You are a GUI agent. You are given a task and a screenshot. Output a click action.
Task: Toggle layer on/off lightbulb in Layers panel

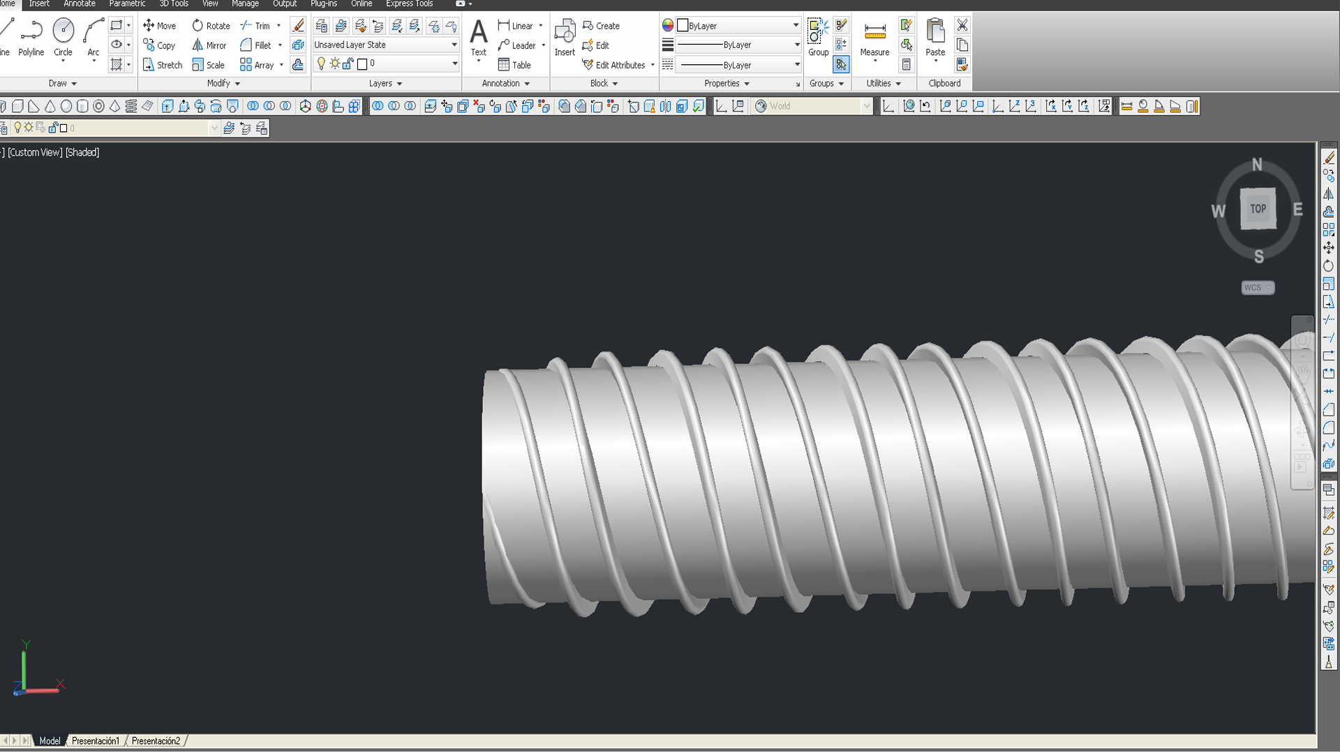pos(321,63)
